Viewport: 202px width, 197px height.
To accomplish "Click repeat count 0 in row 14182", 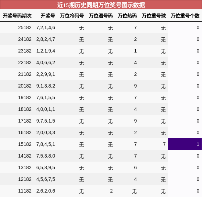I will tap(198, 156).
